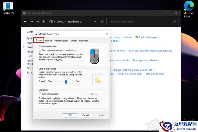Click the Hardware and Sound title icon

[24, 13]
